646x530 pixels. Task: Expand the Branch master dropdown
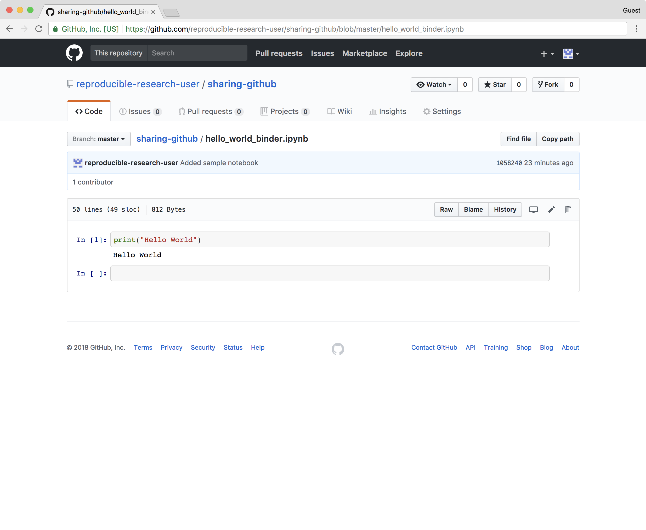coord(99,139)
